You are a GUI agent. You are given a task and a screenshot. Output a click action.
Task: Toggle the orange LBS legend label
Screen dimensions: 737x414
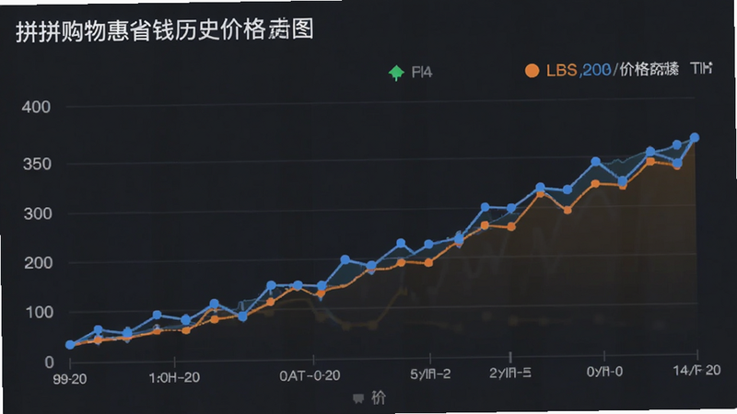coord(562,71)
